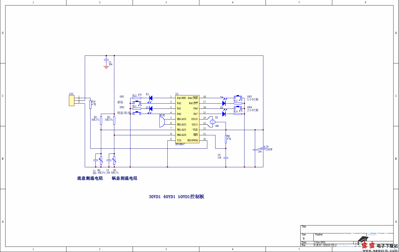Screen dimensions: 399x252
Task: Click the C1 capacitor ground symbol
Action: pyautogui.click(x=106, y=67)
